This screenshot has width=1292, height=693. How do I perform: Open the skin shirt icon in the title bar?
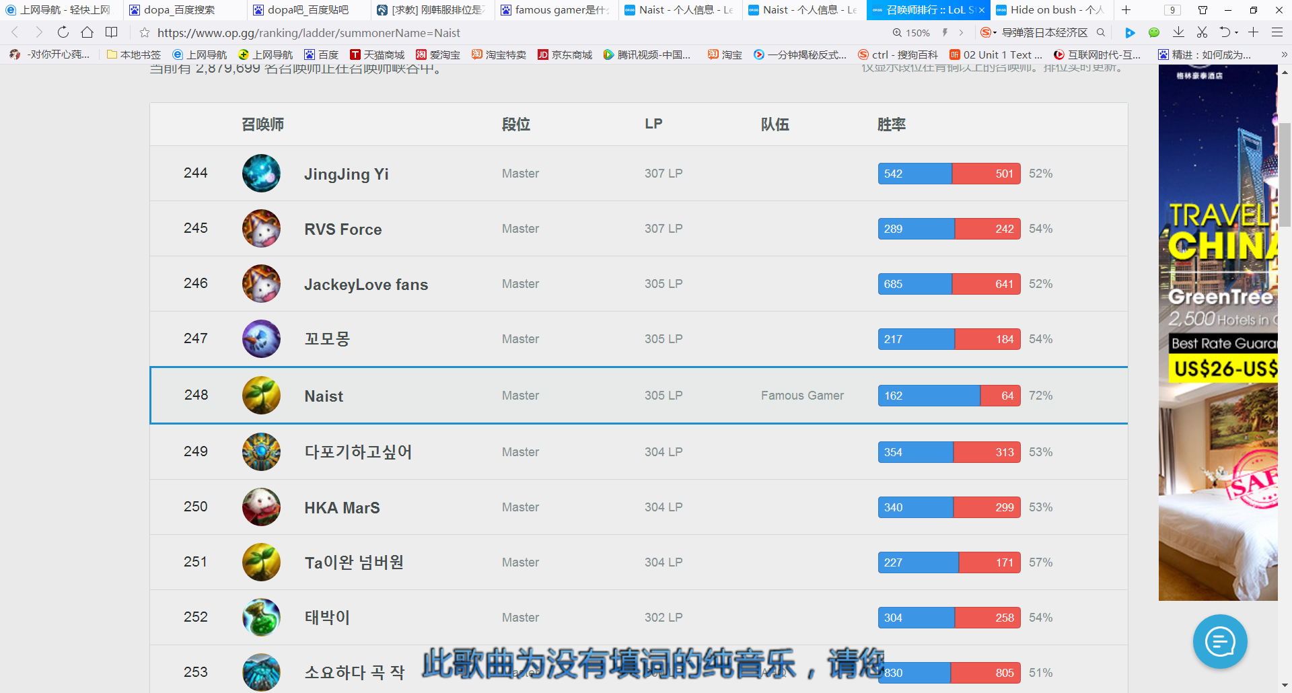coord(1203,10)
